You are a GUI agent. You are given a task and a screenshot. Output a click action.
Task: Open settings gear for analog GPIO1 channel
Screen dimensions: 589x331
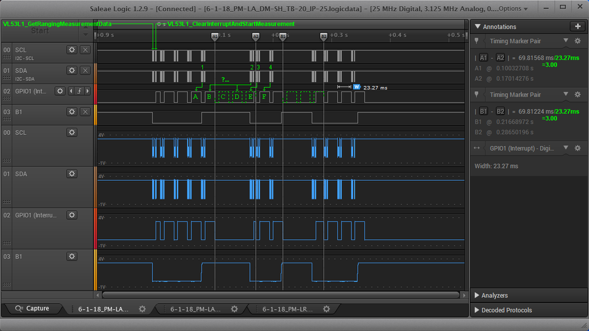click(x=72, y=215)
